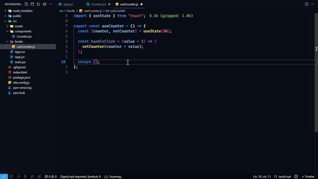Open run and debug icon in status bar
318x179 pixels.
[32, 177]
